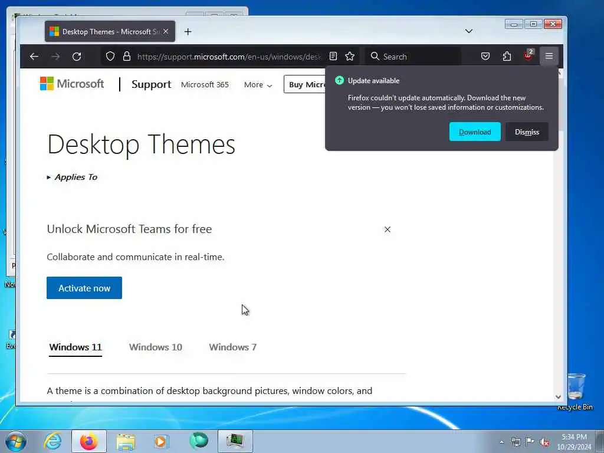The width and height of the screenshot is (604, 453).
Task: Select the Windows 11 tab
Action: pyautogui.click(x=75, y=347)
